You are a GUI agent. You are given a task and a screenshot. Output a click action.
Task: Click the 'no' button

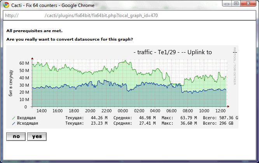pyautogui.click(x=16, y=137)
